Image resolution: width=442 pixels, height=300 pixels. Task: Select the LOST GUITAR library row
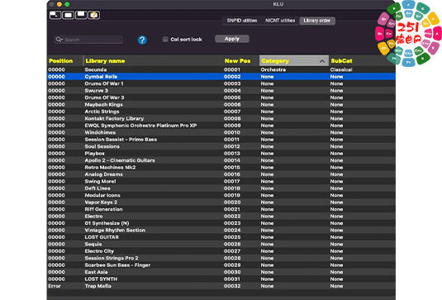click(221, 237)
